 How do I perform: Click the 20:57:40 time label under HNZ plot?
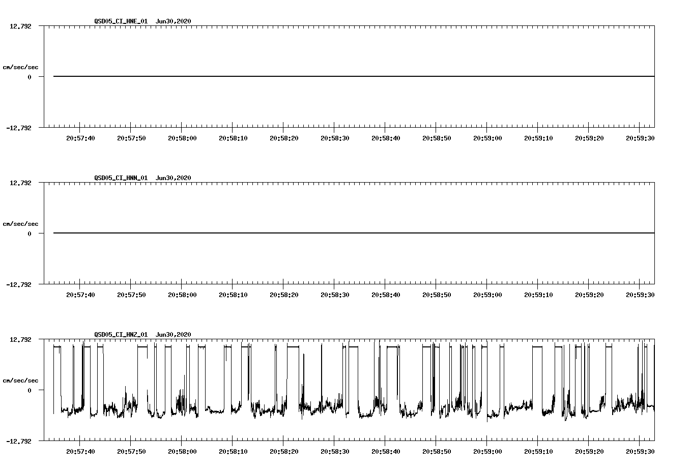tap(80, 452)
